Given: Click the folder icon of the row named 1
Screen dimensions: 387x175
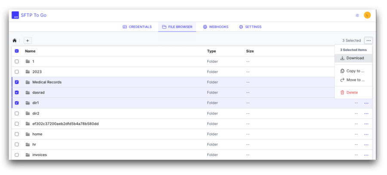Looking at the screenshot, I should (28, 61).
